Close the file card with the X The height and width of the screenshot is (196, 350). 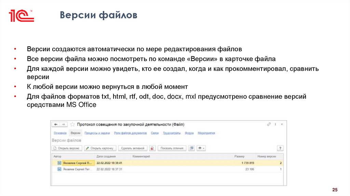click(x=282, y=124)
